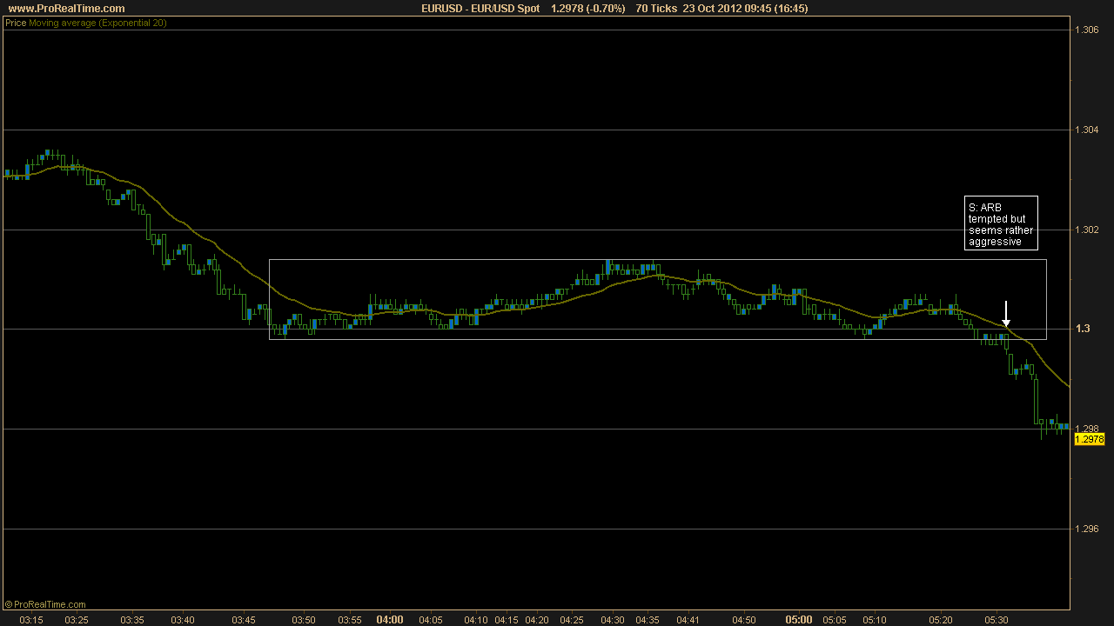The height and width of the screenshot is (626, 1114).
Task: Click the bold 05:00 hour marker
Action: point(799,620)
